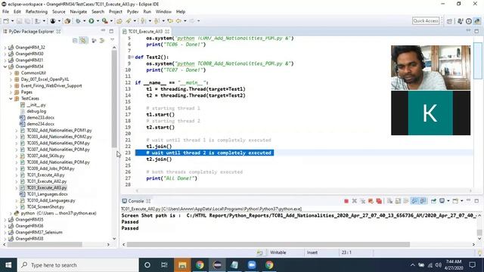Open the Debug button dropdown arrow
Image resolution: width=484 pixels, height=272 pixels.
point(84,21)
